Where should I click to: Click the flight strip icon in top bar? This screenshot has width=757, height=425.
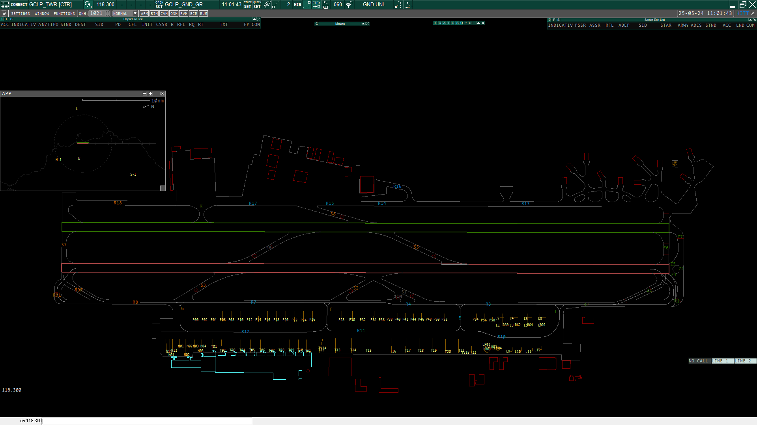click(267, 4)
